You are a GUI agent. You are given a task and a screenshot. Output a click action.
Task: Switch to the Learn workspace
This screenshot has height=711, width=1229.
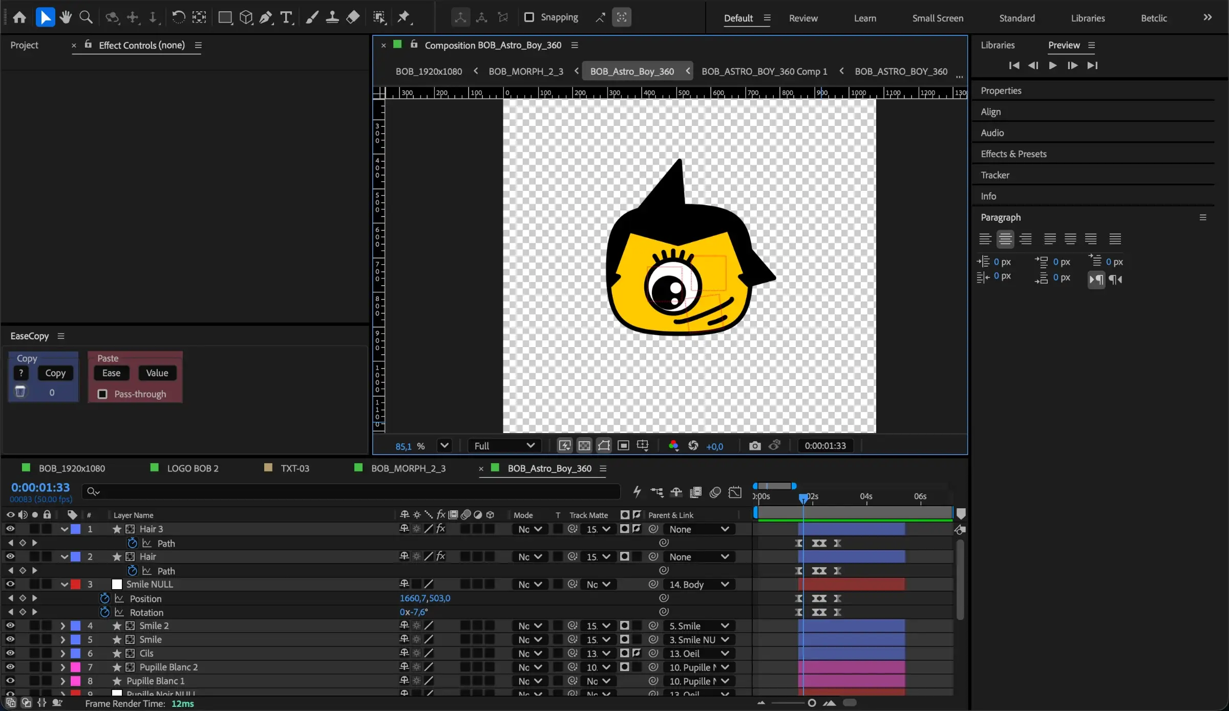pyautogui.click(x=865, y=18)
